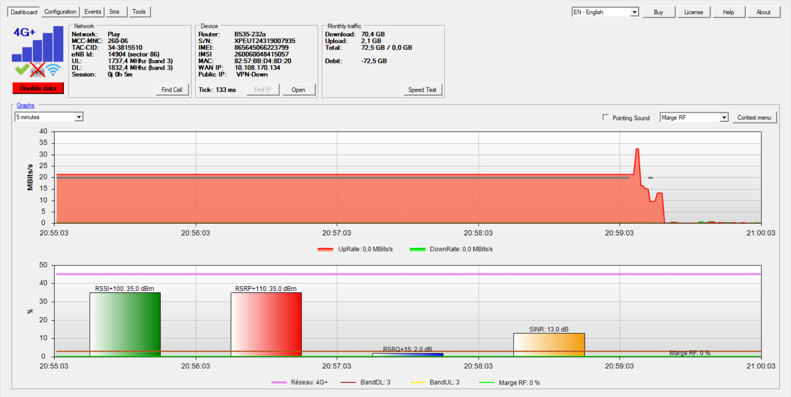
Task: Click the Download value 70,4 GB
Action: 373,34
